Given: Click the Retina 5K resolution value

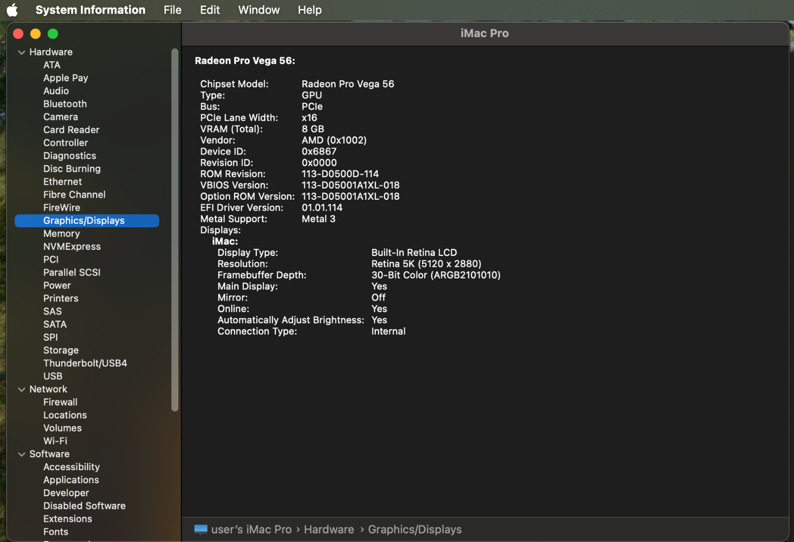Looking at the screenshot, I should [426, 264].
